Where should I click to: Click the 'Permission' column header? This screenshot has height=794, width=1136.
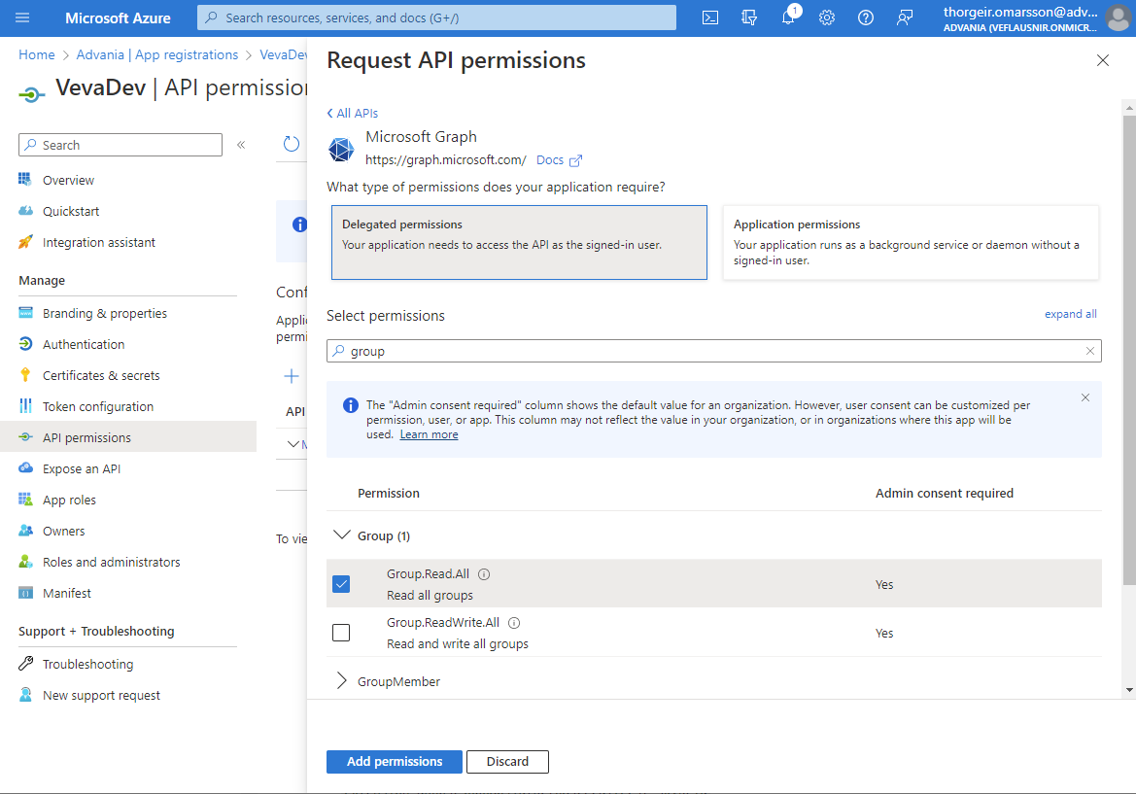(x=389, y=494)
